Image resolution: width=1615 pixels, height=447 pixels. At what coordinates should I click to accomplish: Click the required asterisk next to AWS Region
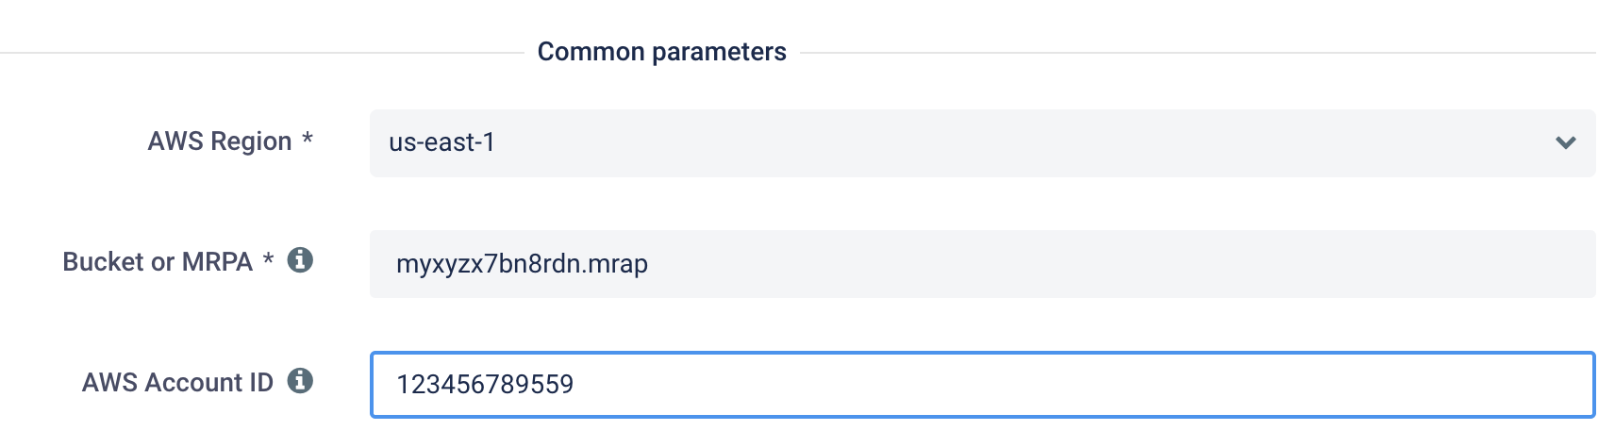[308, 139]
